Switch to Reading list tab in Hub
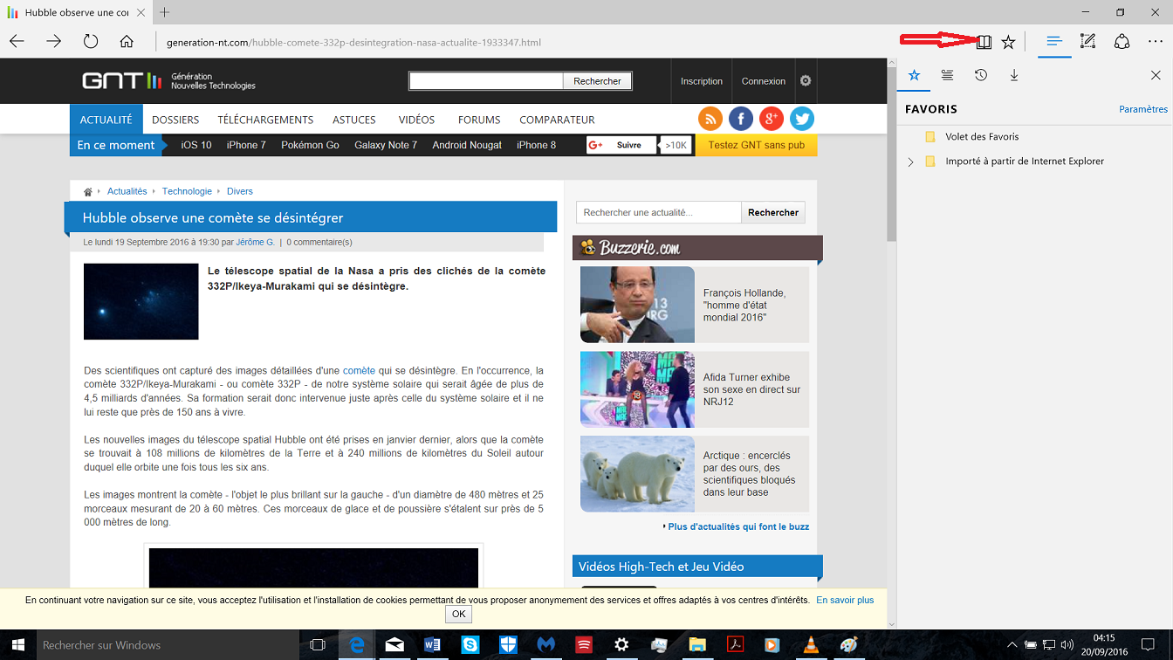This screenshot has width=1173, height=660. click(947, 75)
